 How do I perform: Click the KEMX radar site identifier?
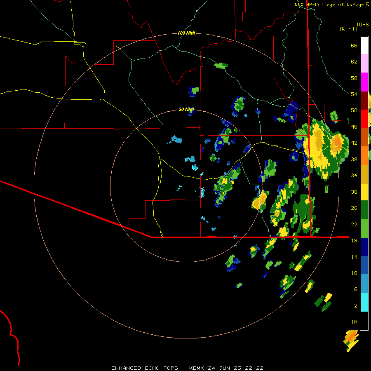[197, 368]
